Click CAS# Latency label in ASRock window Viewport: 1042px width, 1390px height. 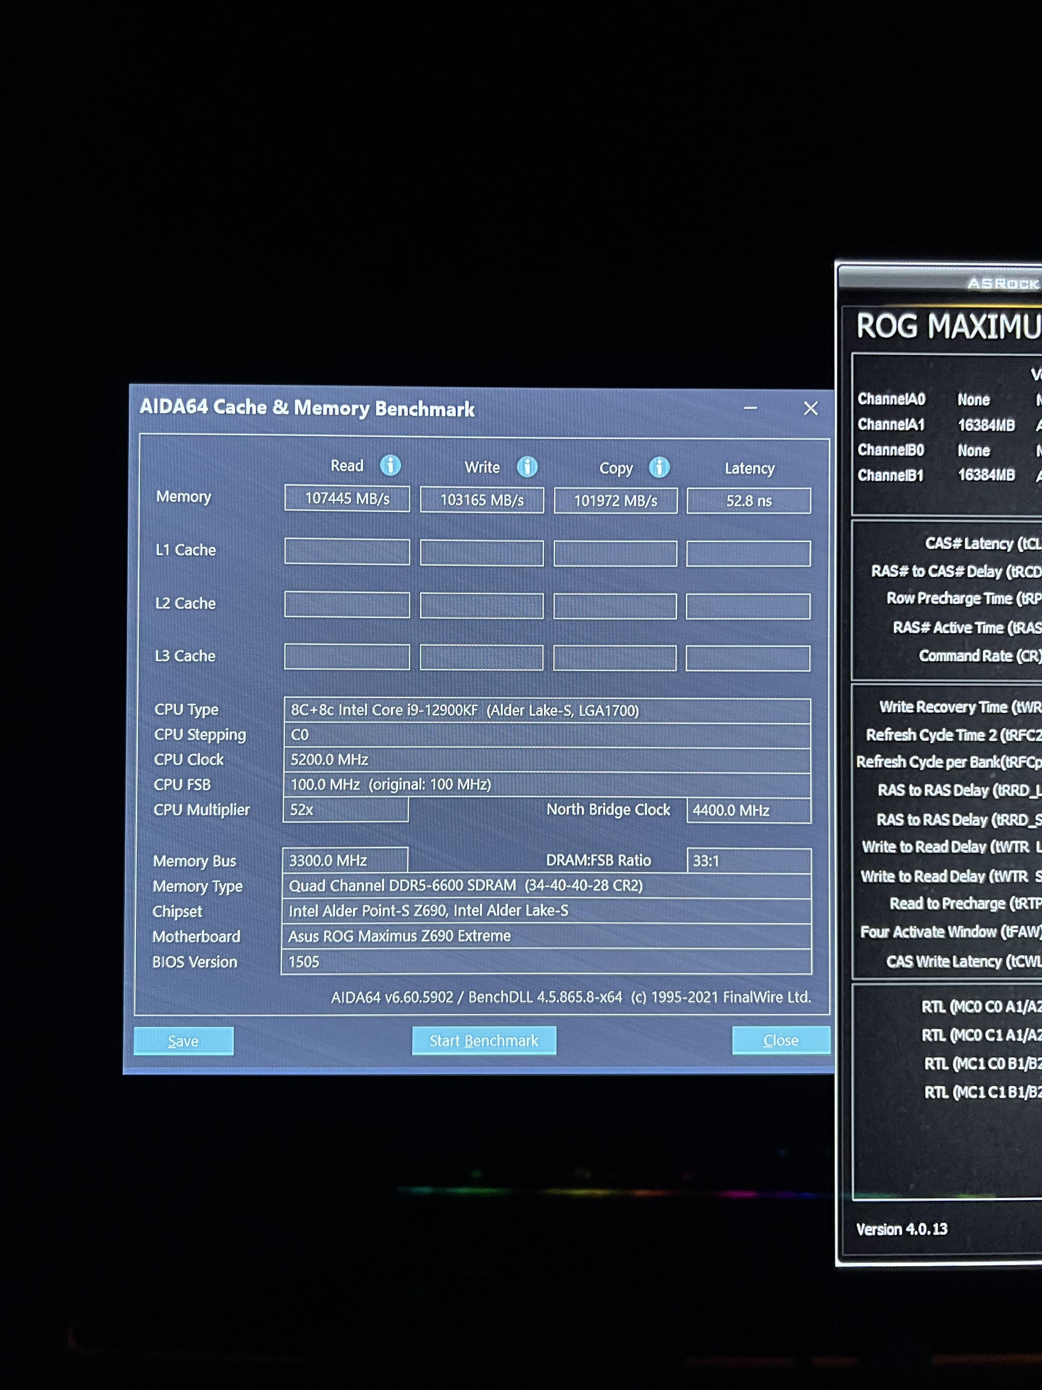coord(983,544)
